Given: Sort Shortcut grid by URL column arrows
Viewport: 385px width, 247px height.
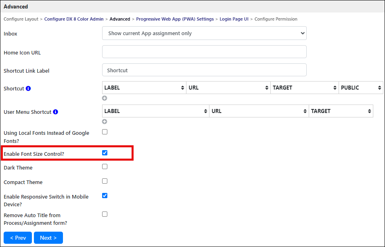Looking at the screenshot, I should tap(267, 88).
